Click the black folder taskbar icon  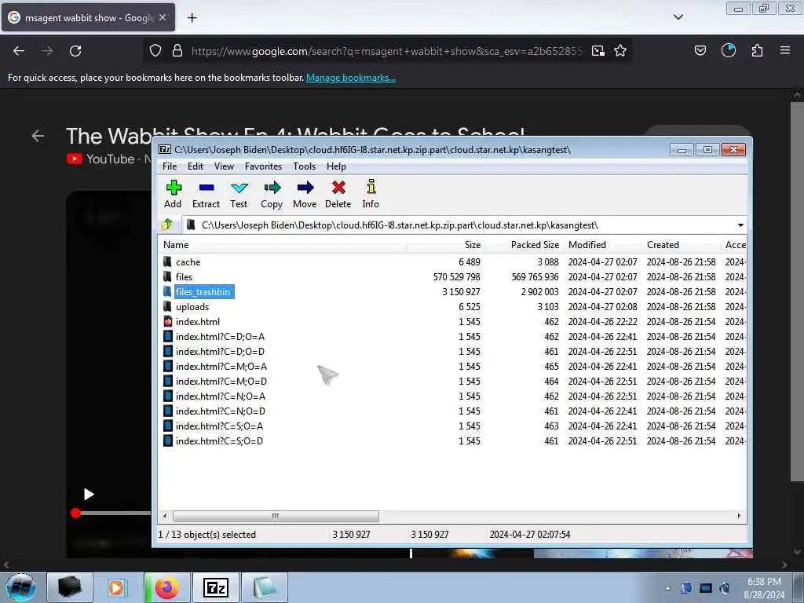69,587
